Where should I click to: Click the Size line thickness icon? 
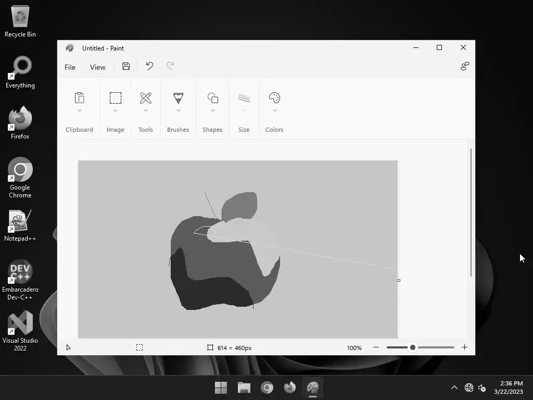click(x=244, y=98)
